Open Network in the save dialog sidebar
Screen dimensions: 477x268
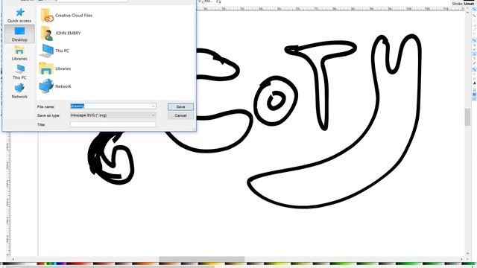coord(19,91)
